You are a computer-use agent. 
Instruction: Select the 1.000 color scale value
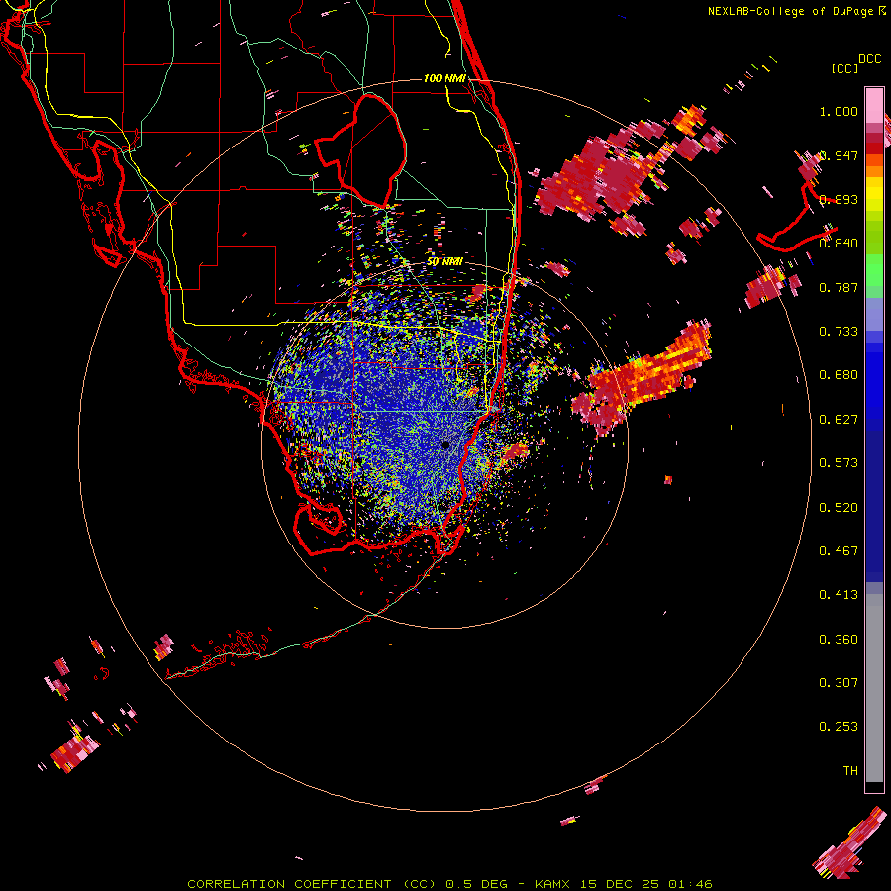(839, 111)
